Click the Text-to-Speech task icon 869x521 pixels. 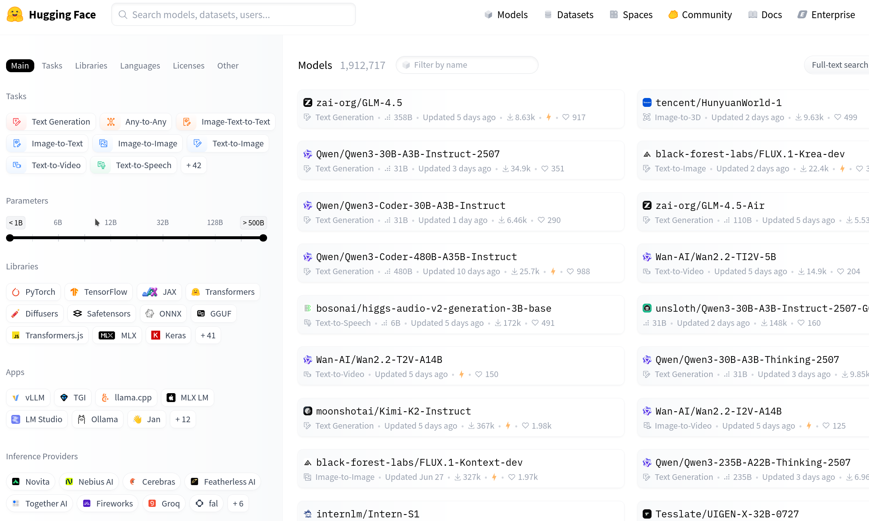101,165
